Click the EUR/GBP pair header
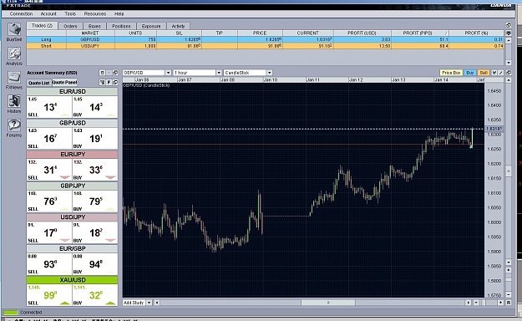 (72, 248)
